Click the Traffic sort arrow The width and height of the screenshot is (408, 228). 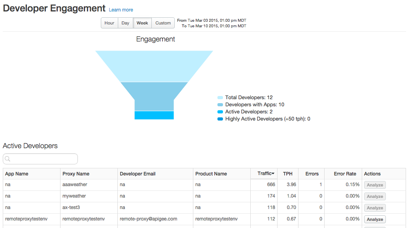tap(273, 173)
